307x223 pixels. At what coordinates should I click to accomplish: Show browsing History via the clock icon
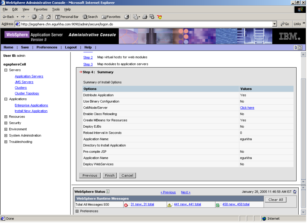pyautogui.click(x=127, y=17)
